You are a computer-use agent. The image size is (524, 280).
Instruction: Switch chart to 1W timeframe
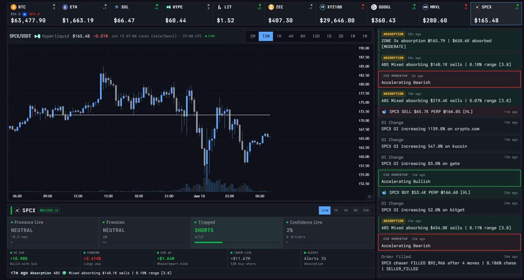pos(352,36)
